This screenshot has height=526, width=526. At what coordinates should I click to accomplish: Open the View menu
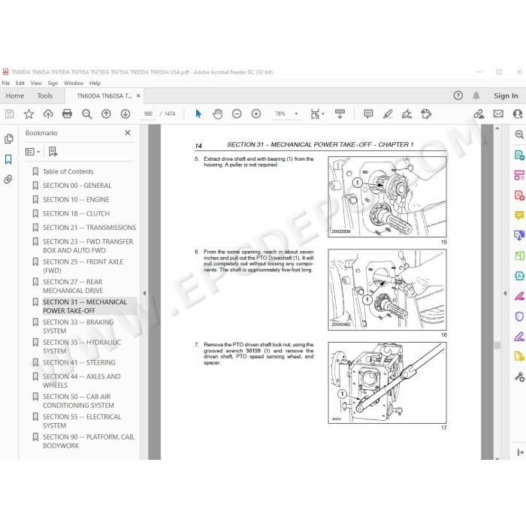(x=36, y=83)
